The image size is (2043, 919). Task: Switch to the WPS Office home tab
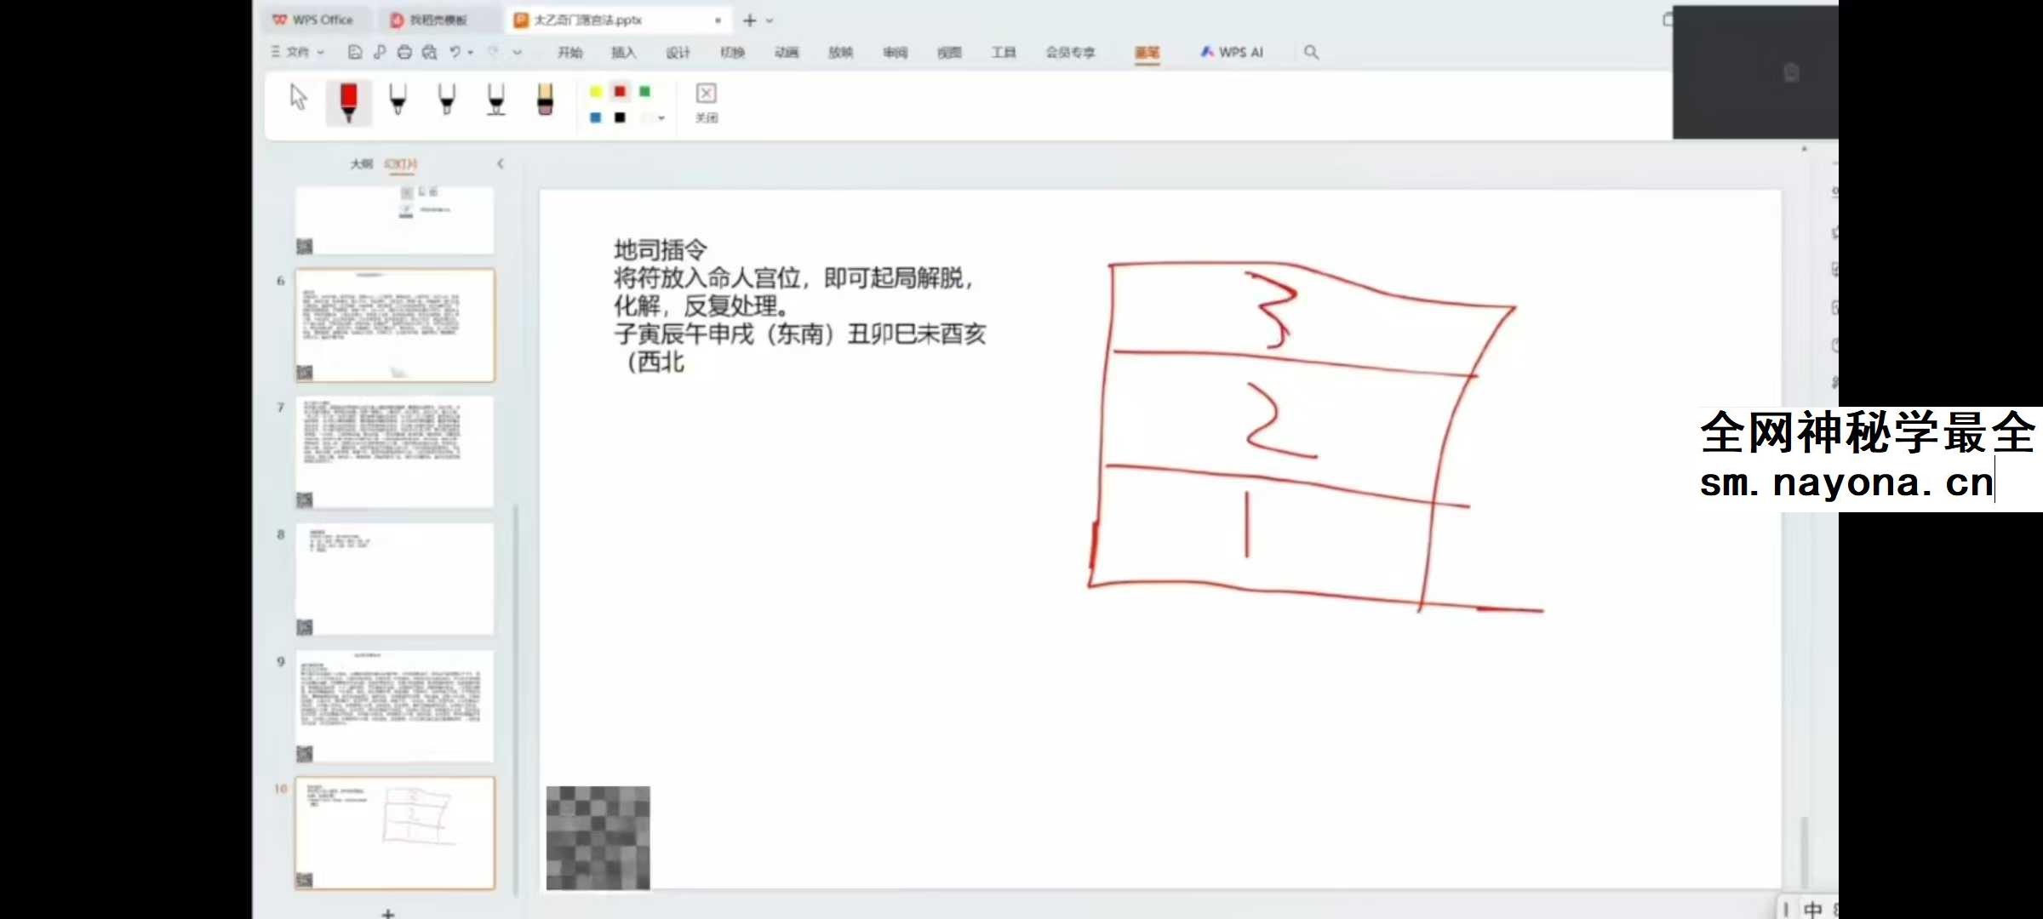[x=313, y=20]
